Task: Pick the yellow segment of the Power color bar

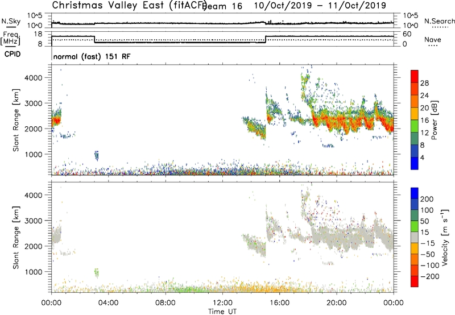Action: tap(415, 114)
